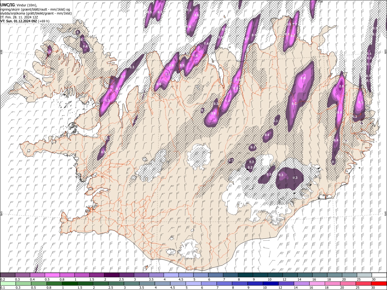387x290 pixels.
Task: Pick the navy blue 10–12 rain swatch
Action: point(271,283)
